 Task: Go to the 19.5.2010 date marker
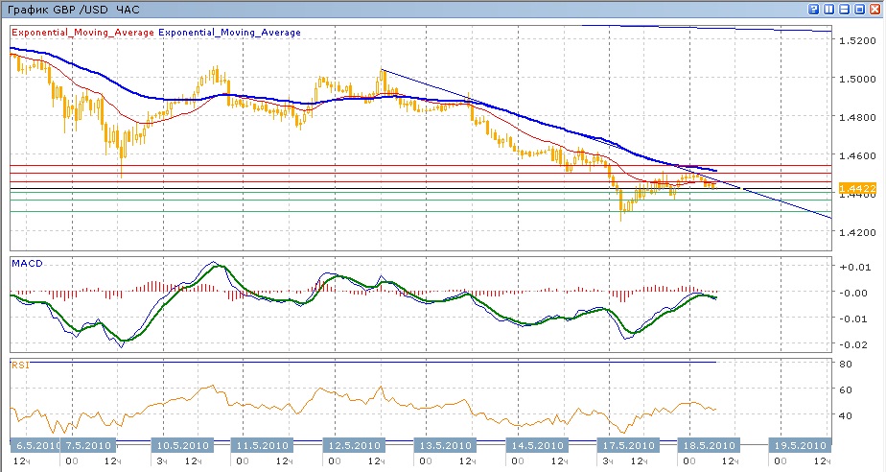pyautogui.click(x=799, y=446)
